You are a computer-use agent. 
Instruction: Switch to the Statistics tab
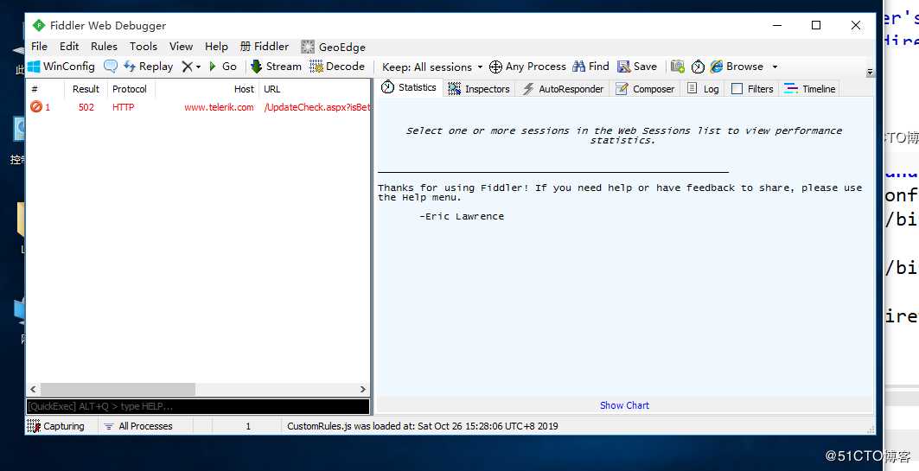409,87
